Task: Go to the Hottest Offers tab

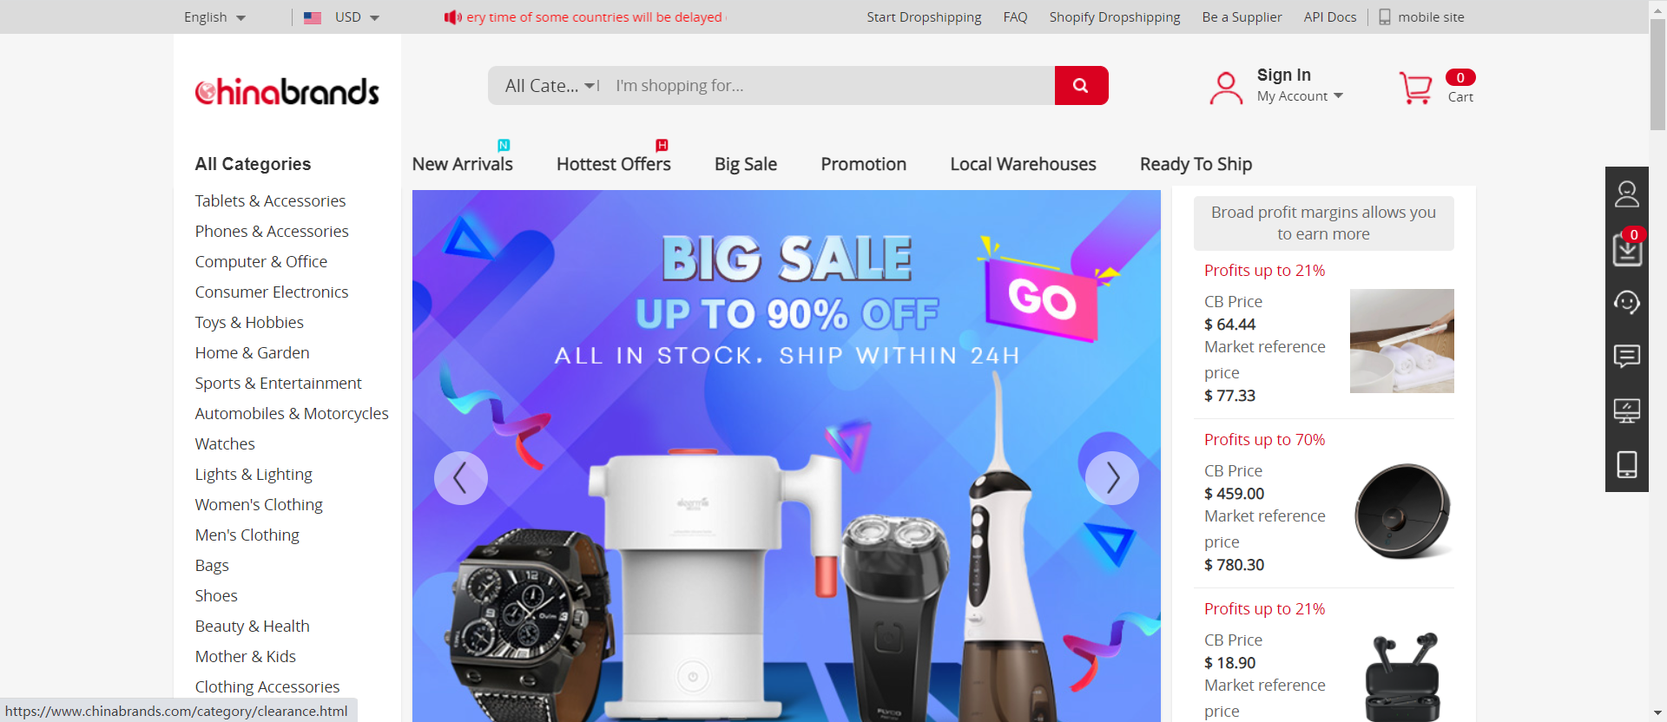Action: 614,164
